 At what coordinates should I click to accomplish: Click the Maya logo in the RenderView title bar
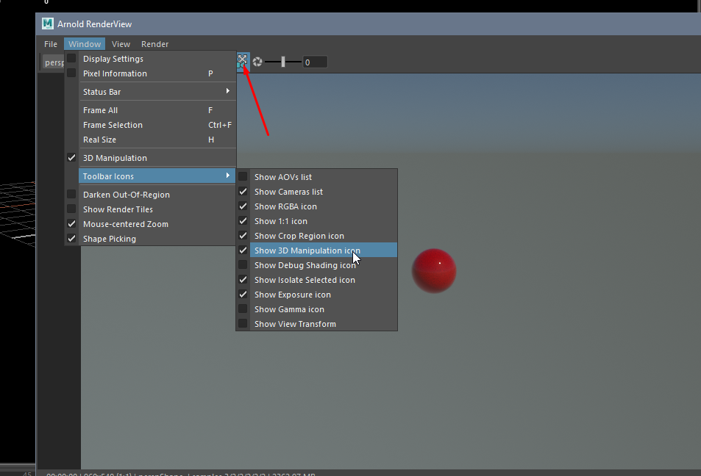coord(48,24)
